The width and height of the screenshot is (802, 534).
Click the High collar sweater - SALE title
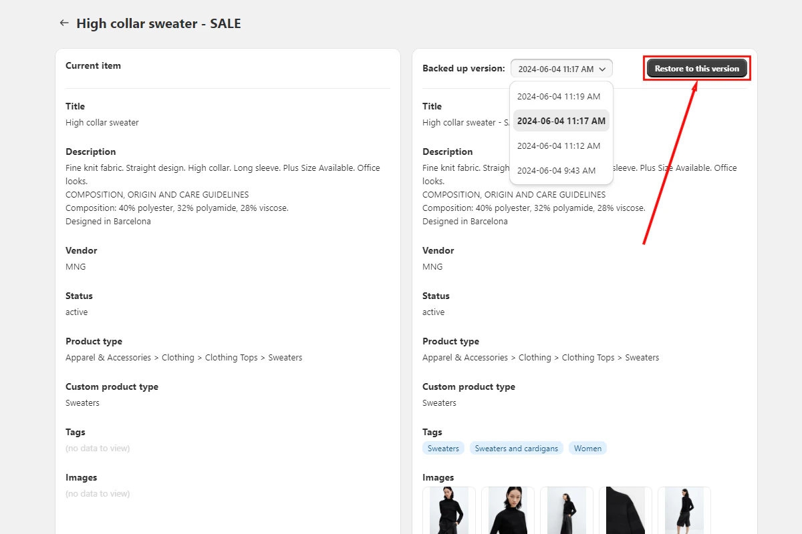click(158, 23)
